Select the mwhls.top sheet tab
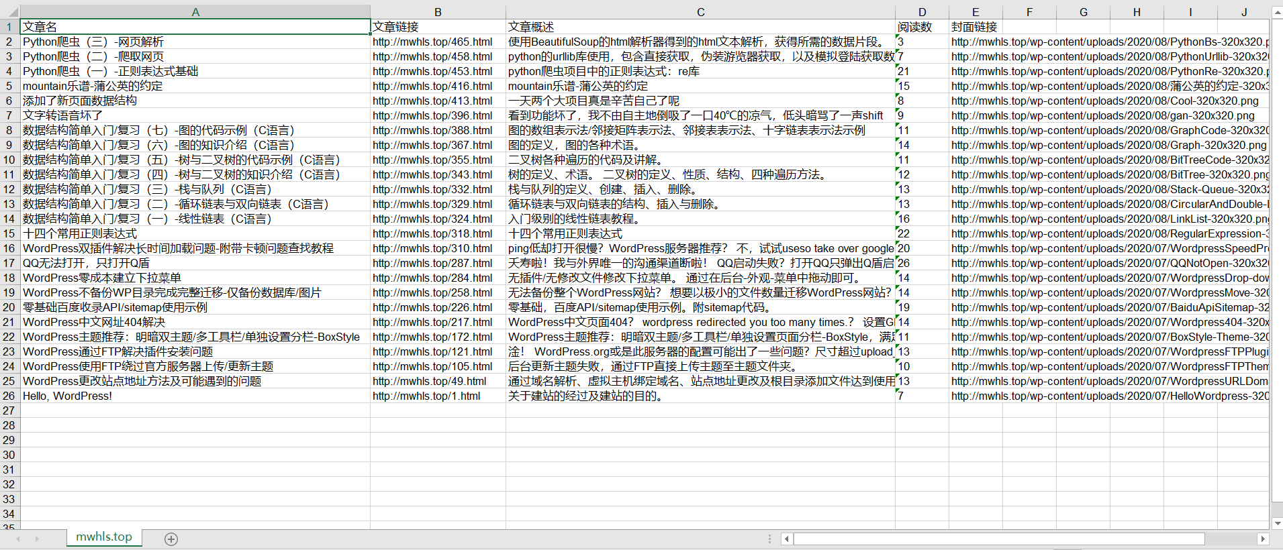This screenshot has width=1283, height=550. click(104, 537)
